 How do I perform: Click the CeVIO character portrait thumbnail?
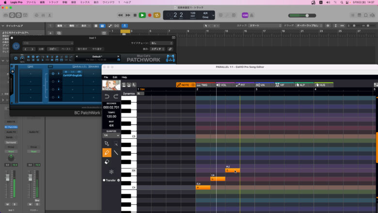pos(111,85)
